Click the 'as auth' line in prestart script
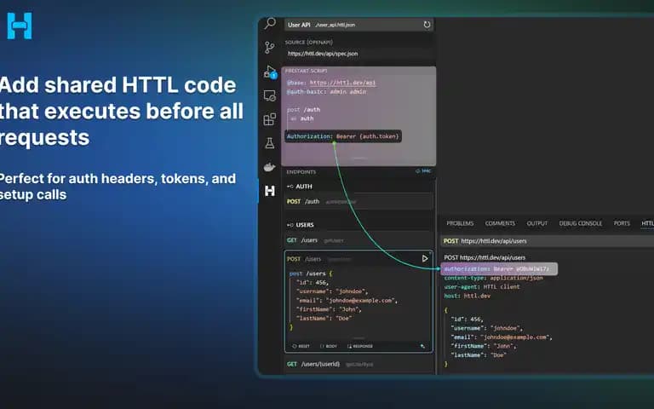This screenshot has height=409, width=654. click(x=302, y=119)
